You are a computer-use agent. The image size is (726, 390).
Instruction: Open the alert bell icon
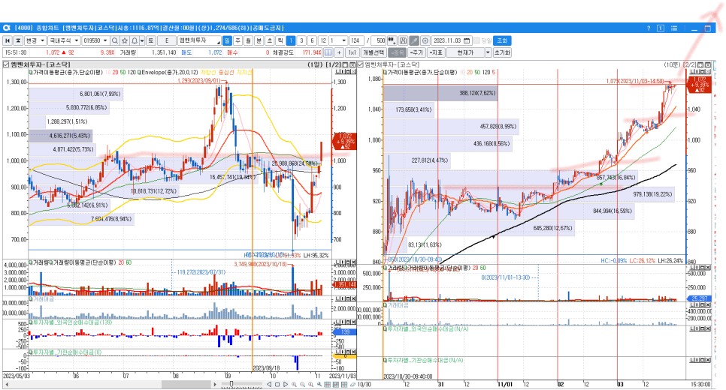(135, 40)
